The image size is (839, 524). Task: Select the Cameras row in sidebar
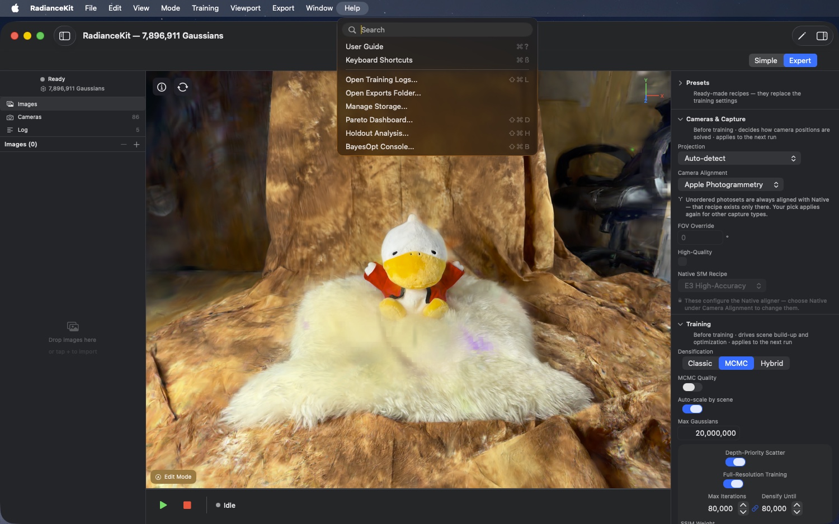73,117
